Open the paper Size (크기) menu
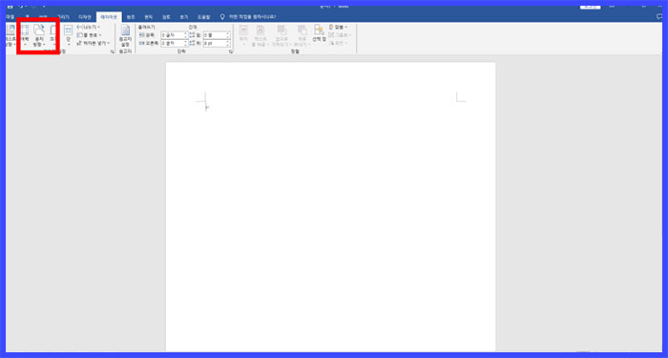Viewport: 668px width, 358px height. 52,36
